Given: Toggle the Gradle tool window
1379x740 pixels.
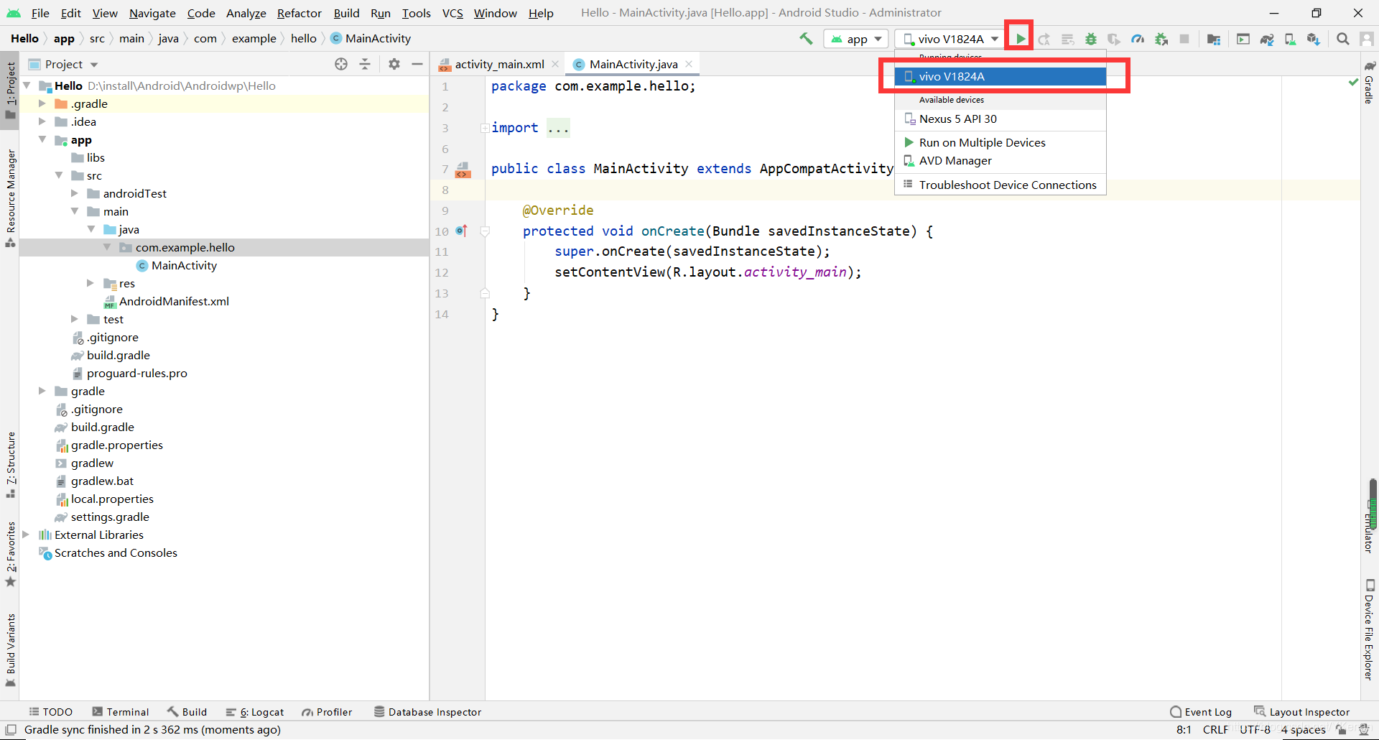Looking at the screenshot, I should point(1369,83).
